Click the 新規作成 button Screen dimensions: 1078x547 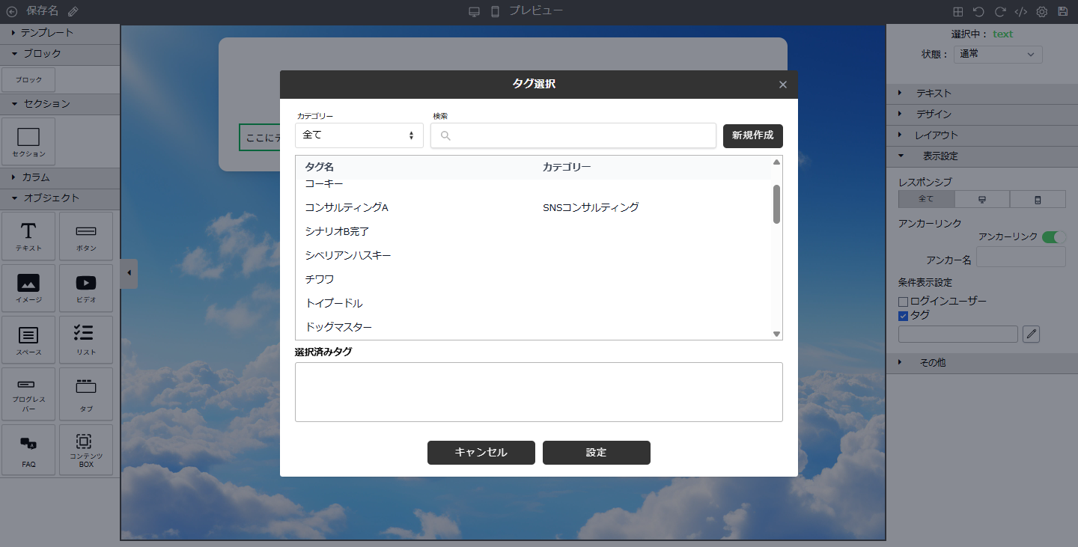coord(752,135)
